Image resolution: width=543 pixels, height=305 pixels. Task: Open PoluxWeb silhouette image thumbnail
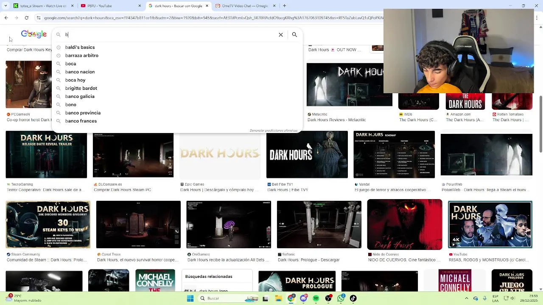point(487,155)
